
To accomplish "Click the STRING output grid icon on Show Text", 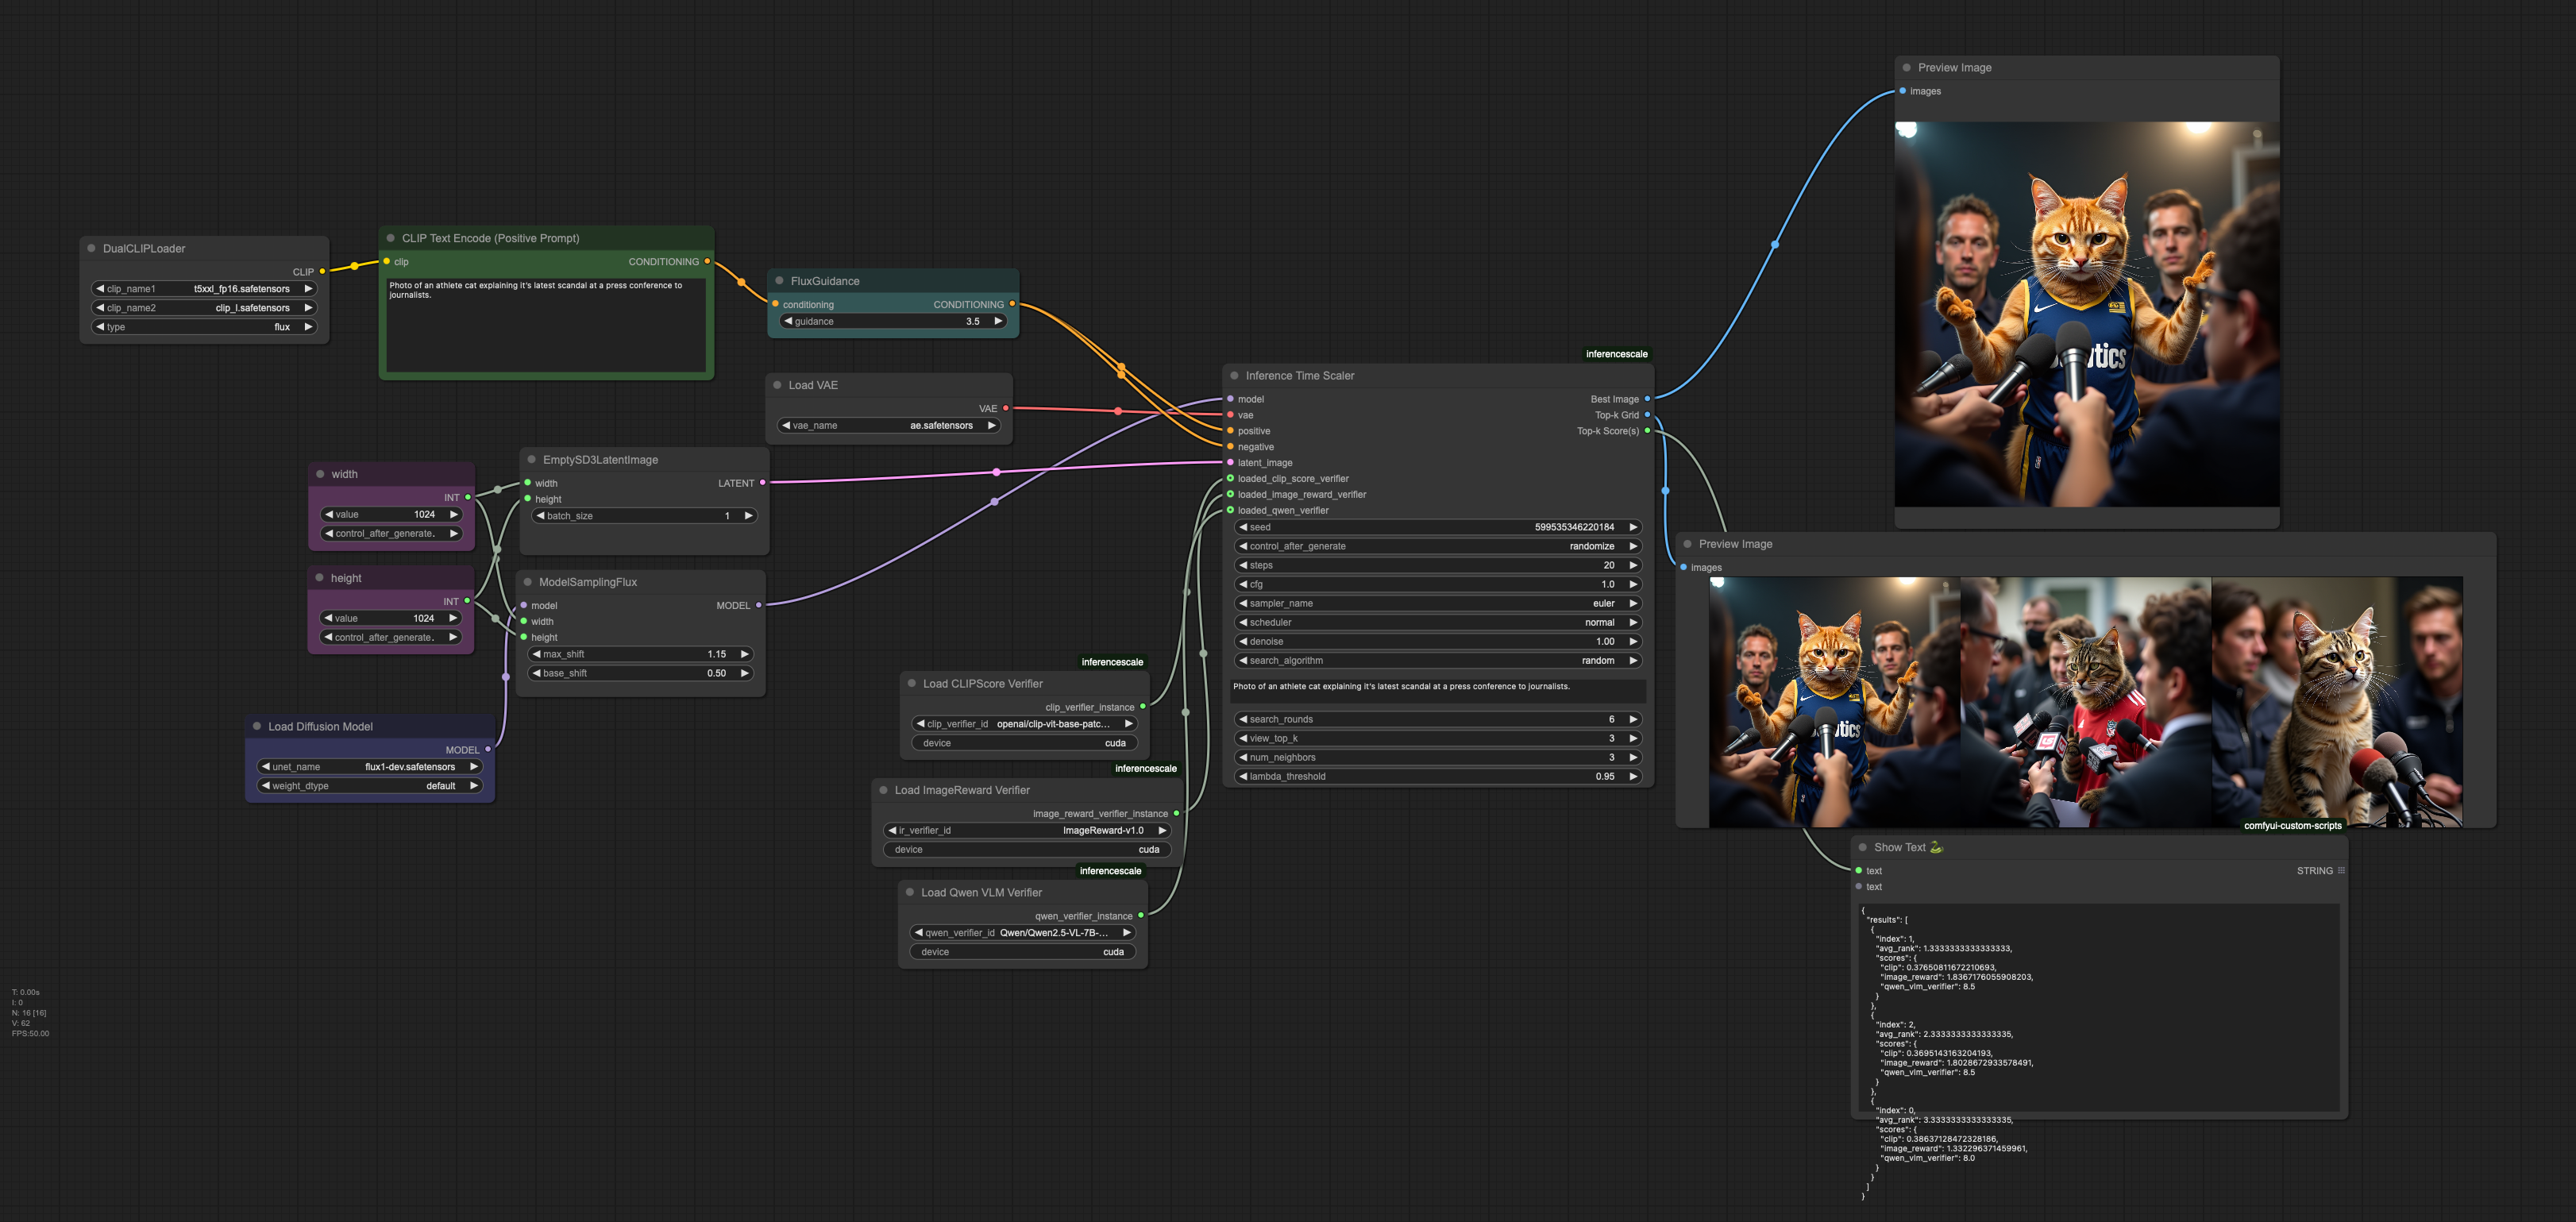I will click(2341, 871).
